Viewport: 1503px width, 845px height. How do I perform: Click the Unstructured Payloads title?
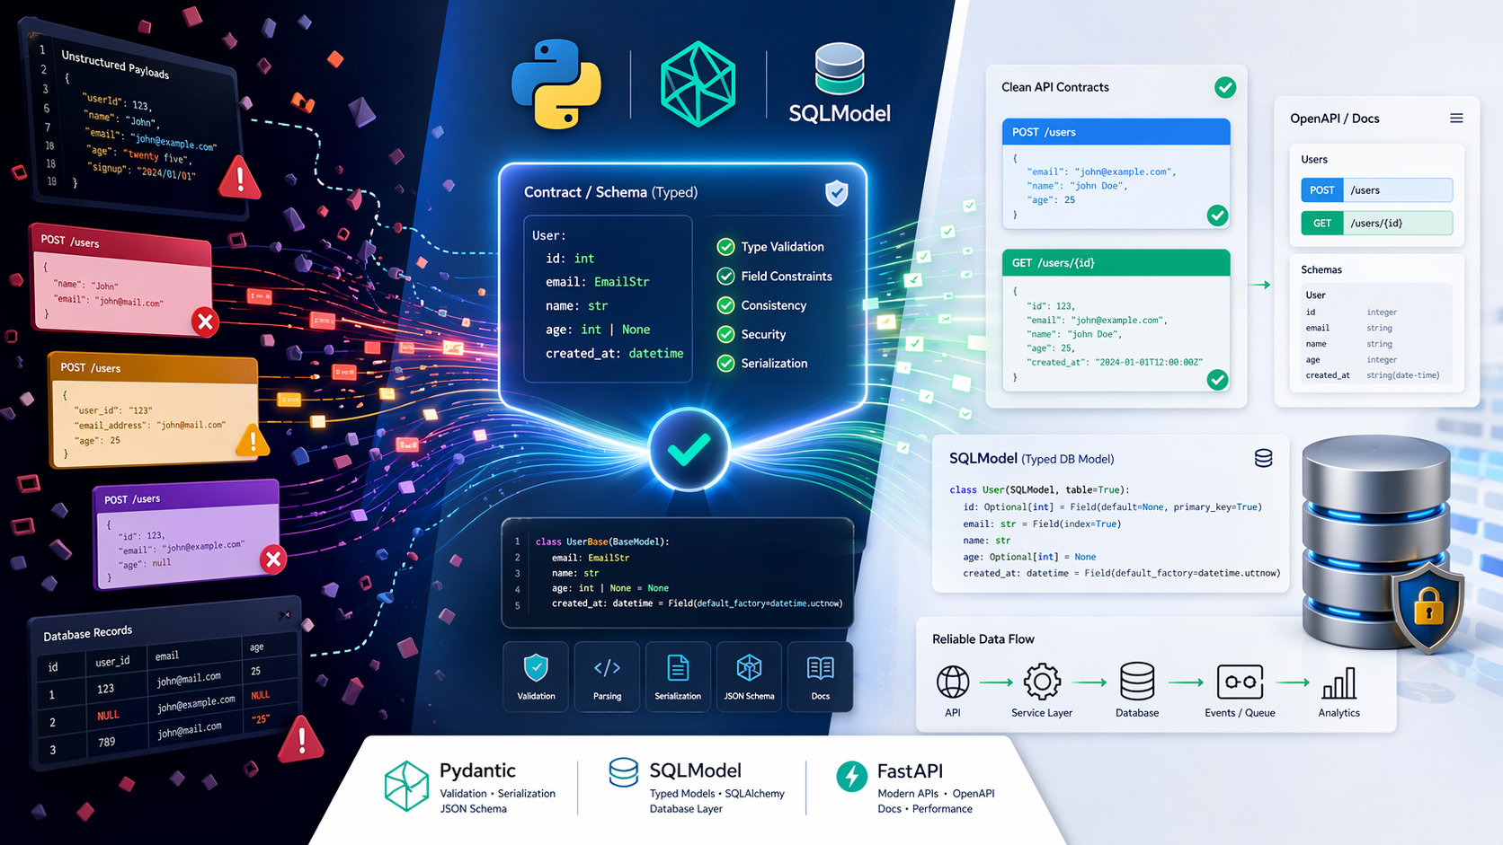click(114, 64)
